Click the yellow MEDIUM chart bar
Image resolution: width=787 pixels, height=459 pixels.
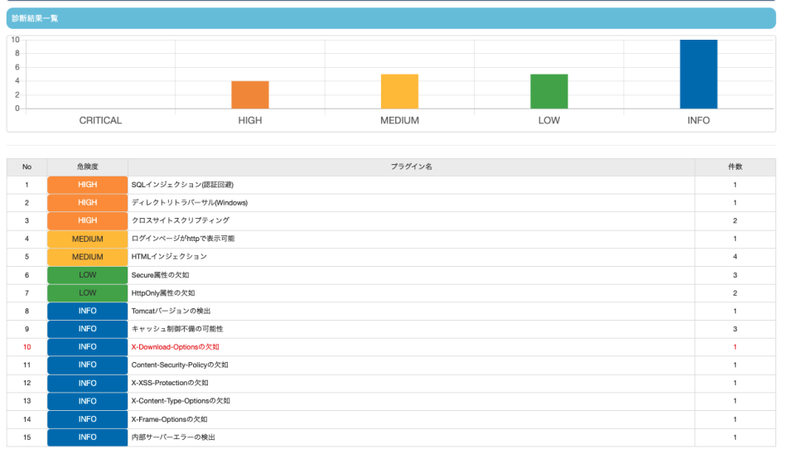(x=399, y=91)
